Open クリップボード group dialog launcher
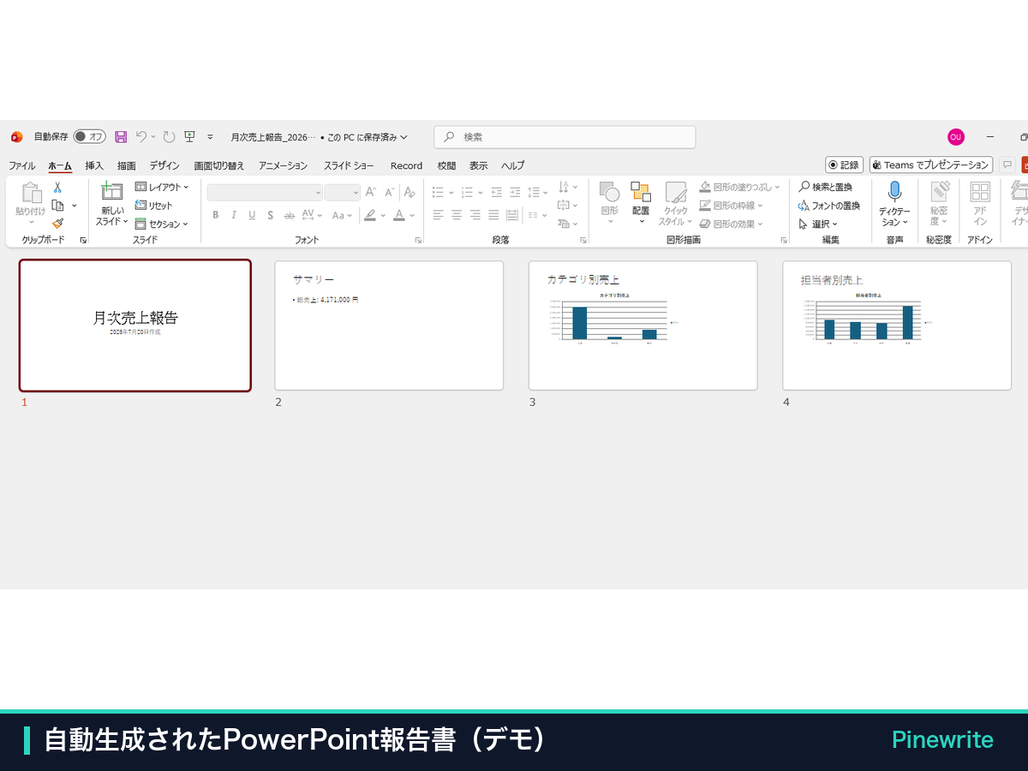 [83, 241]
